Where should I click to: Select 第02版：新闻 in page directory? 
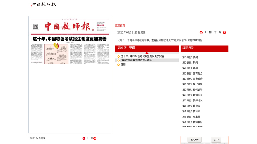[x=190, y=63]
